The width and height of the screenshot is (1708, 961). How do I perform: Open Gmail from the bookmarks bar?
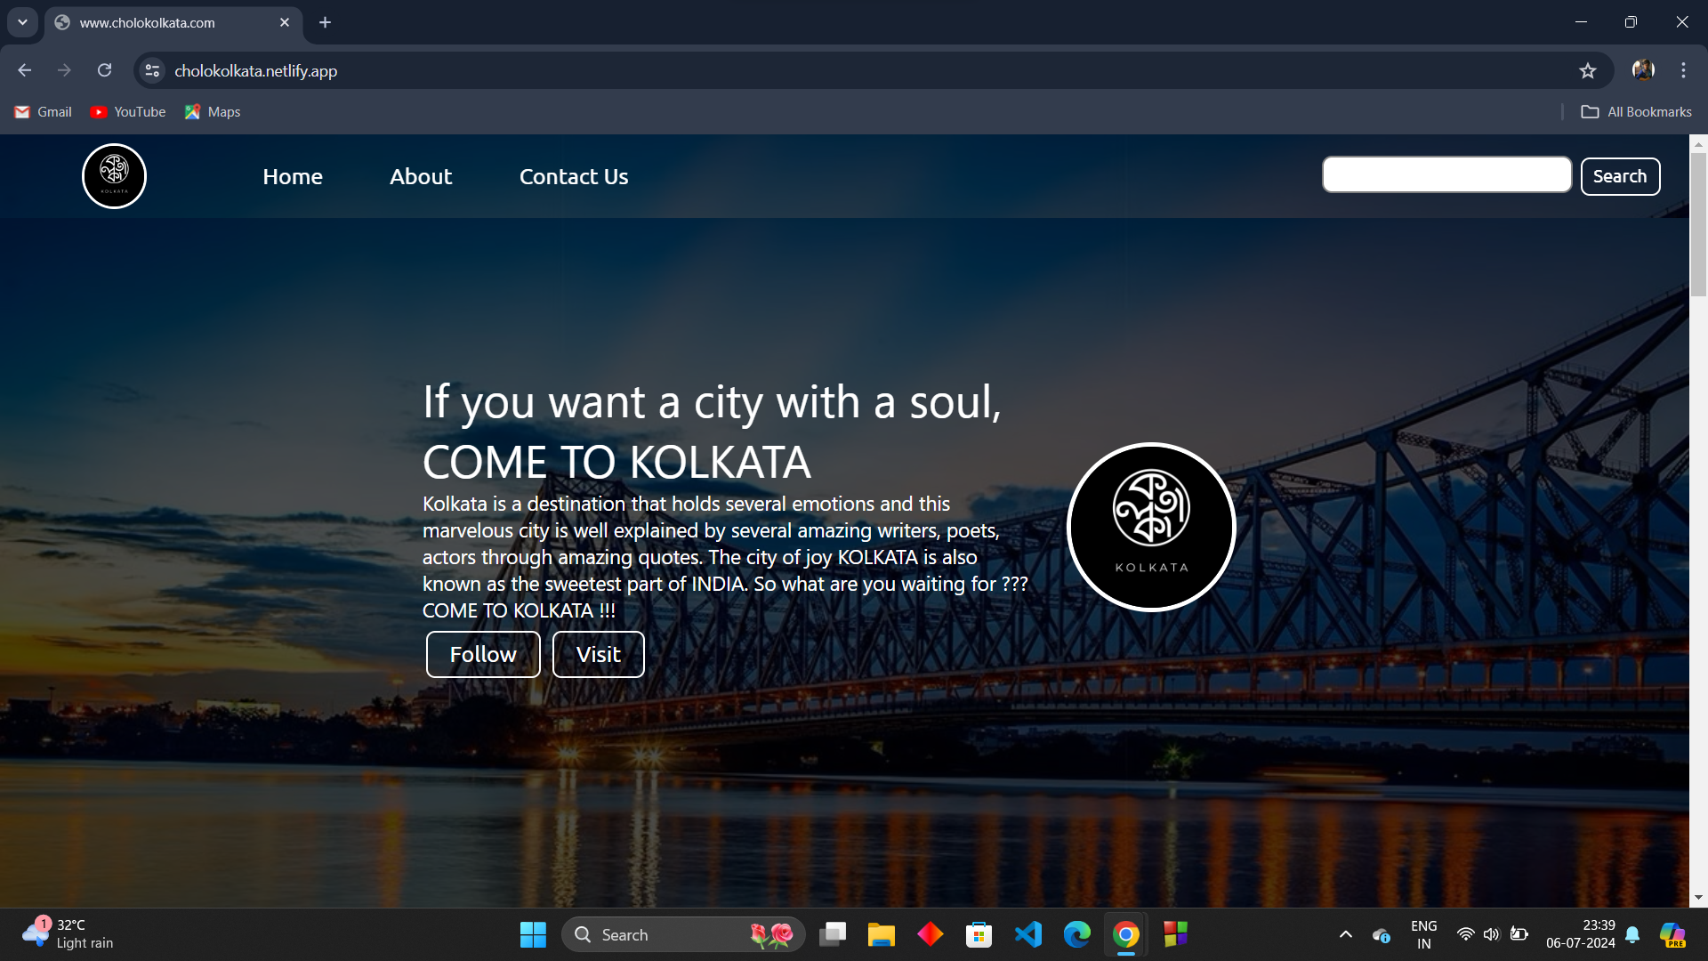tap(42, 111)
